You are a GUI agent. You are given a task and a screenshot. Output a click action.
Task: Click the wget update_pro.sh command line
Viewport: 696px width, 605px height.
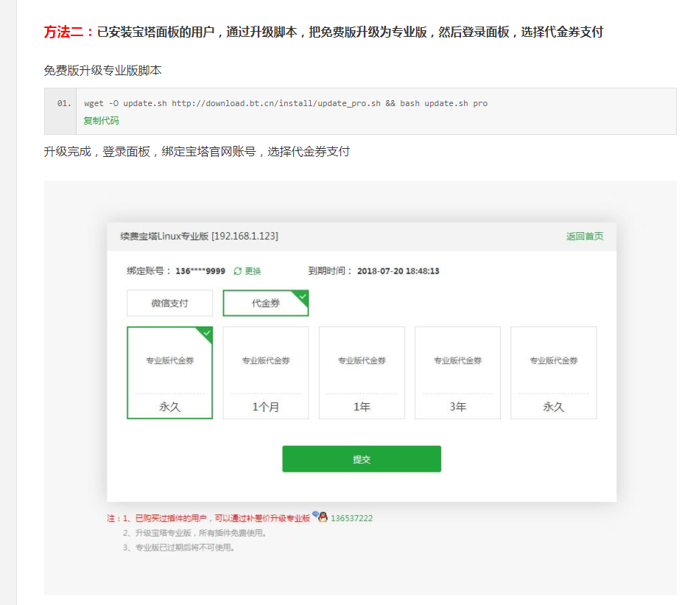286,103
